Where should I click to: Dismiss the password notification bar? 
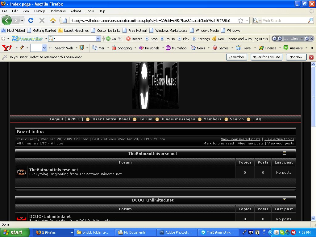(311, 57)
